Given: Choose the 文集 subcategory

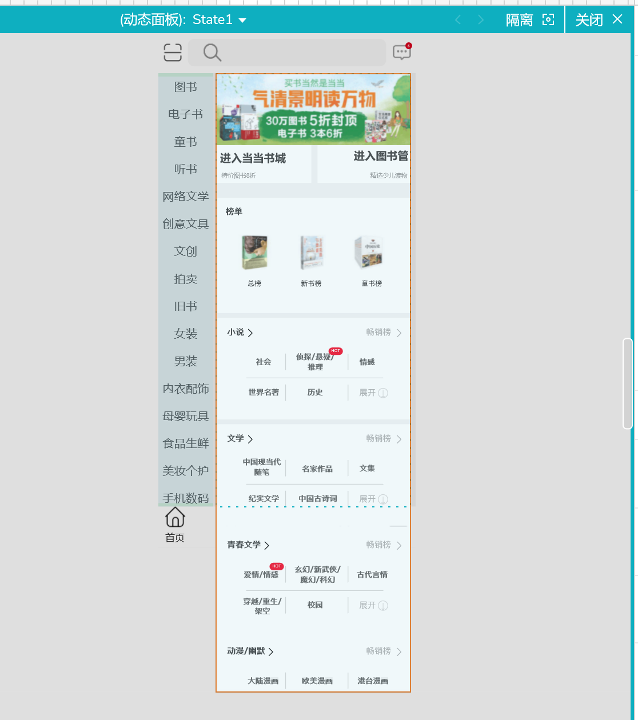Looking at the screenshot, I should click(367, 469).
